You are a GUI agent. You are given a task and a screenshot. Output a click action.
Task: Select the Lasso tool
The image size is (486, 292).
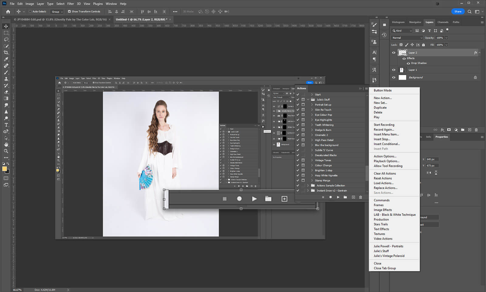[x=6, y=39]
